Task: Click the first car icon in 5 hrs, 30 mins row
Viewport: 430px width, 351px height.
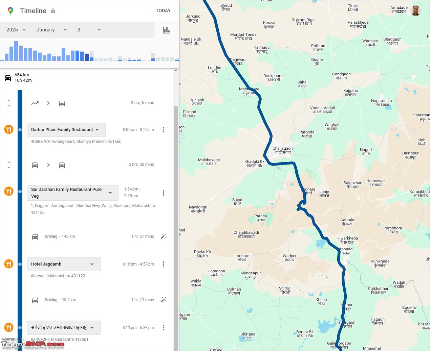Action: point(35,165)
